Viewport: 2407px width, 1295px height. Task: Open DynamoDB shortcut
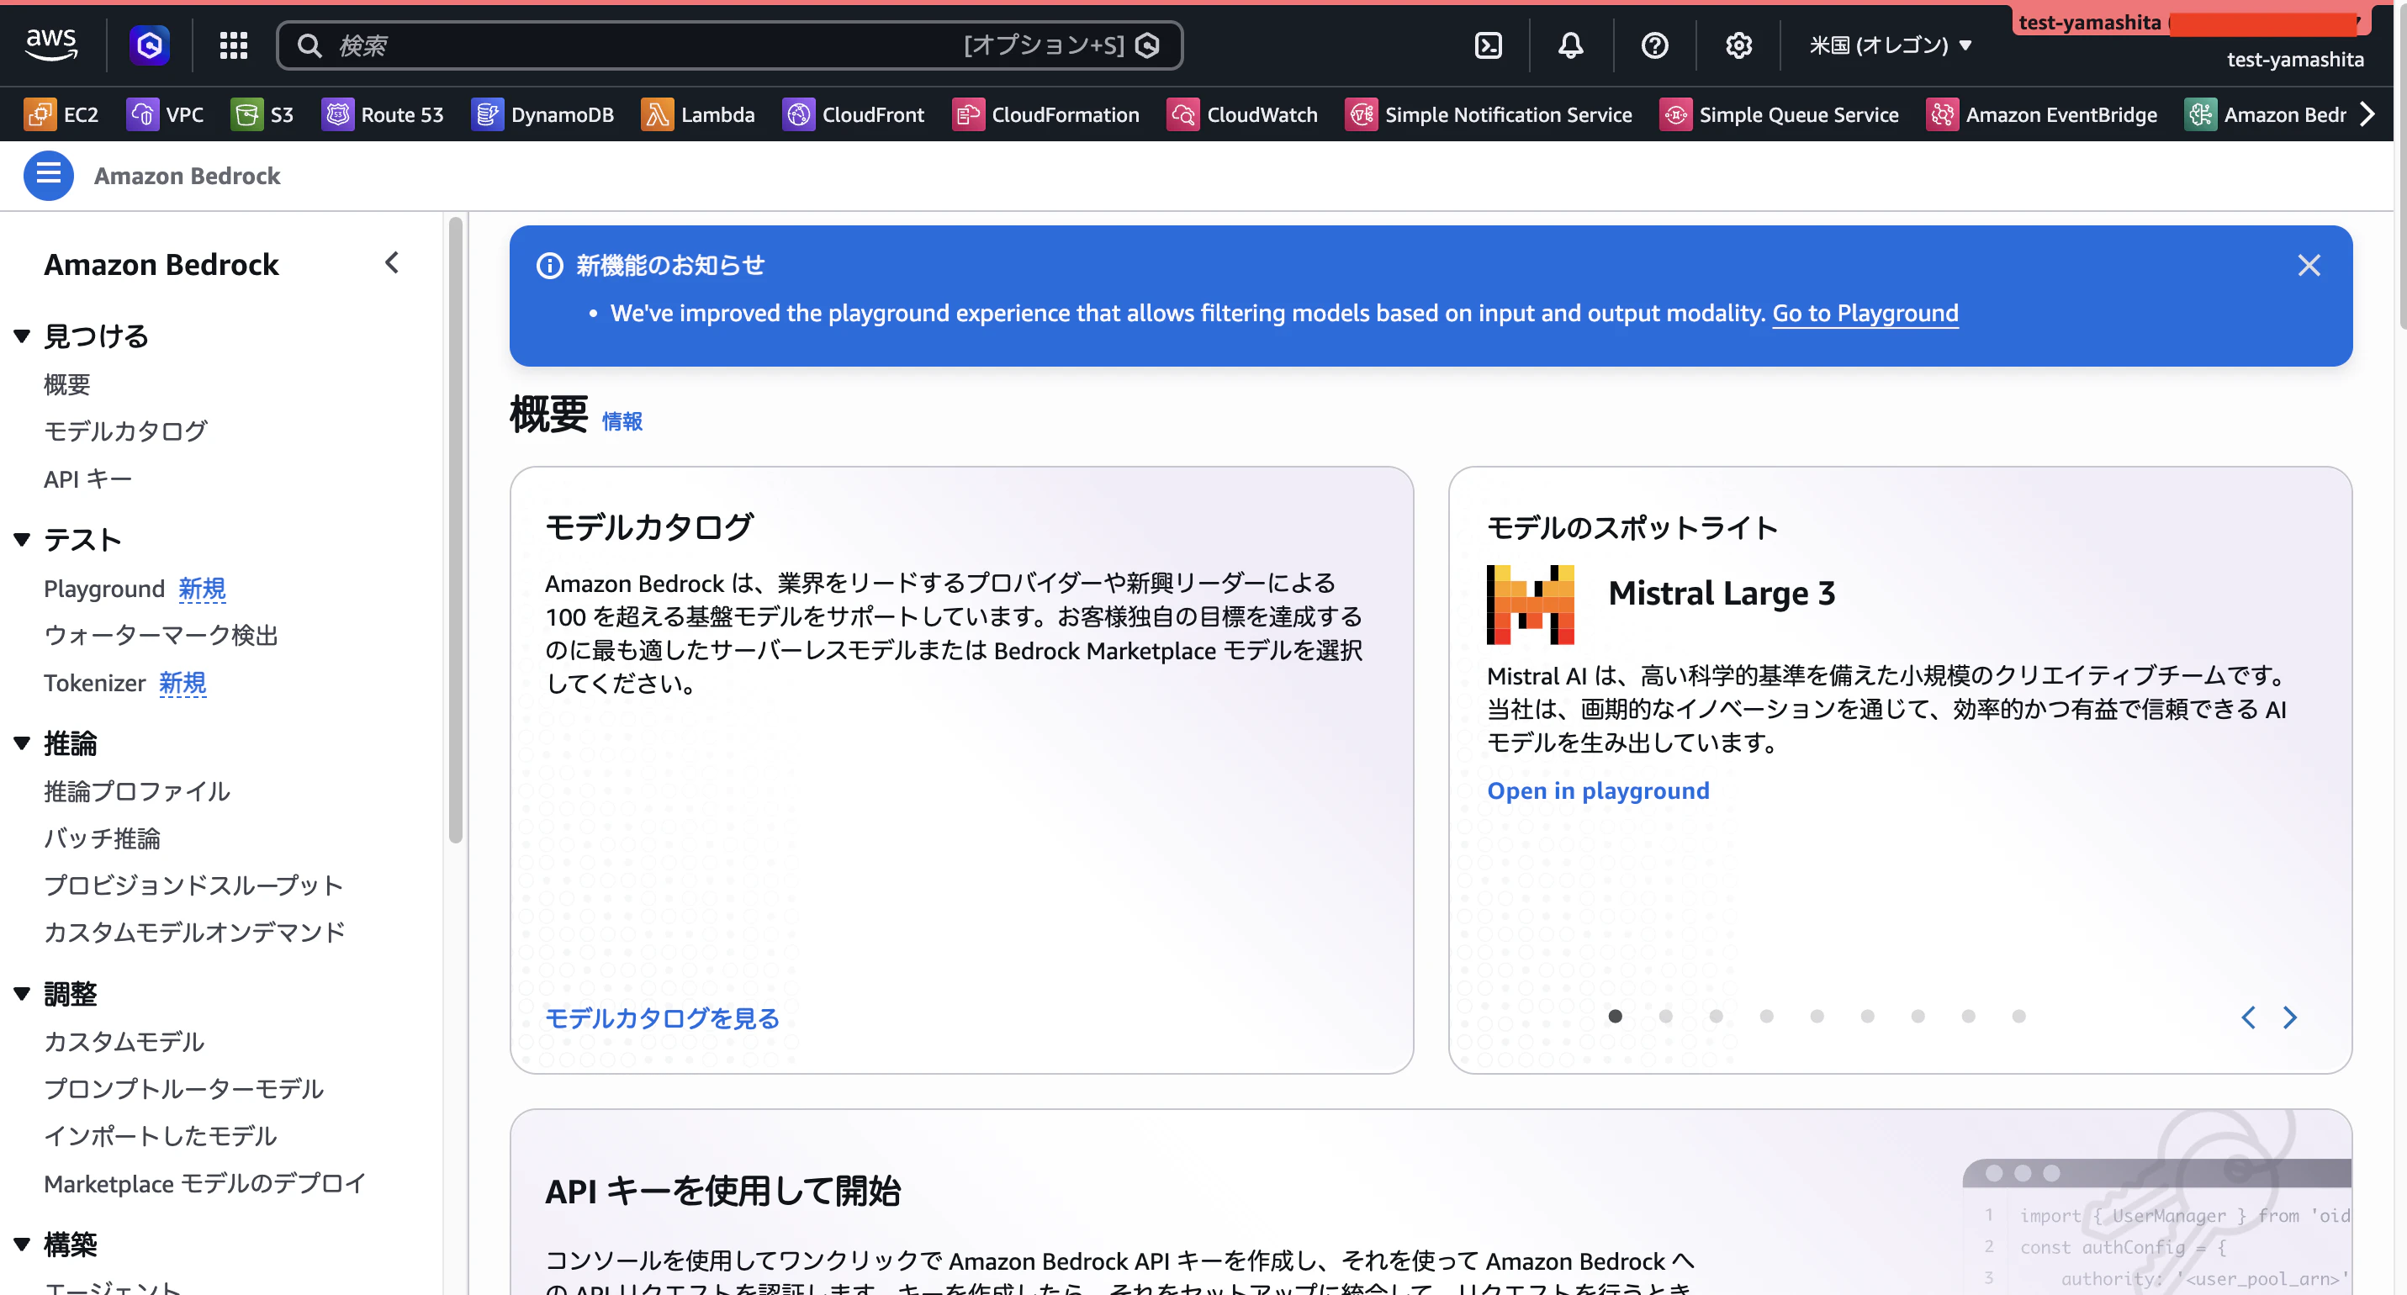click(542, 114)
